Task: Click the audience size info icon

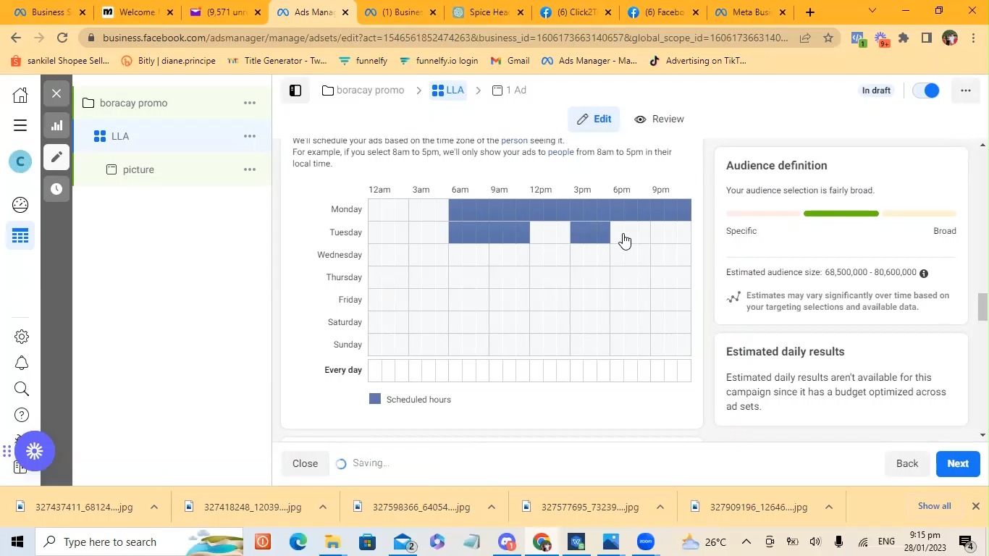Action: [x=924, y=273]
